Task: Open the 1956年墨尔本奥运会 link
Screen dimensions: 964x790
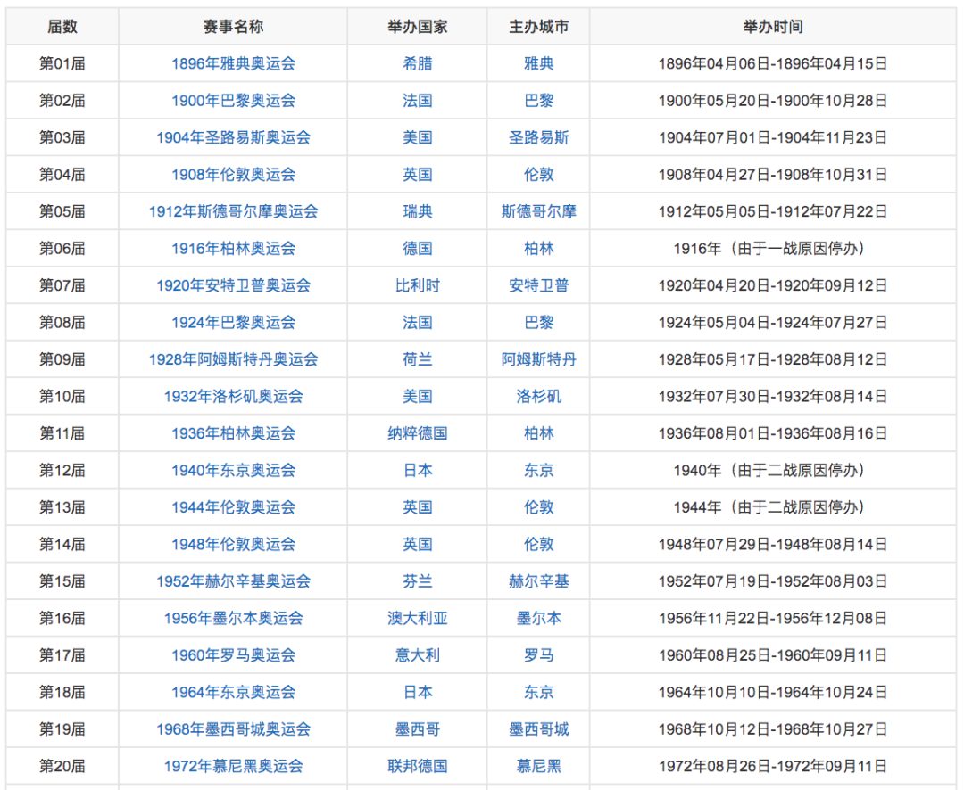Action: coord(233,618)
